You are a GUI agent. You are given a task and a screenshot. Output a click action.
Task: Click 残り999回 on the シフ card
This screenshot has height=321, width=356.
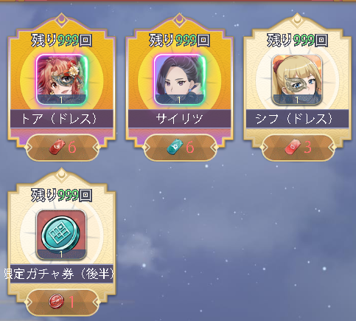coord(297,40)
